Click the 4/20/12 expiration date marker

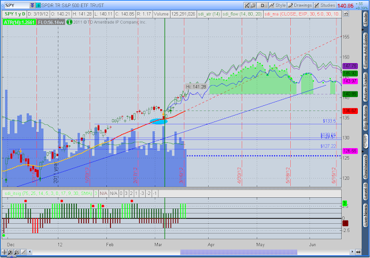pyautogui.click(x=239, y=175)
